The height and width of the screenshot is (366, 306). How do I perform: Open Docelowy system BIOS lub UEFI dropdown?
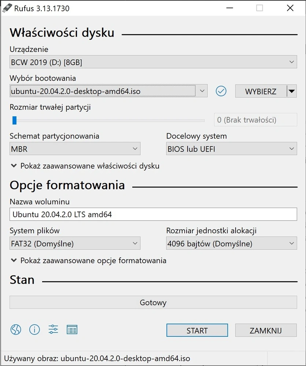click(232, 149)
